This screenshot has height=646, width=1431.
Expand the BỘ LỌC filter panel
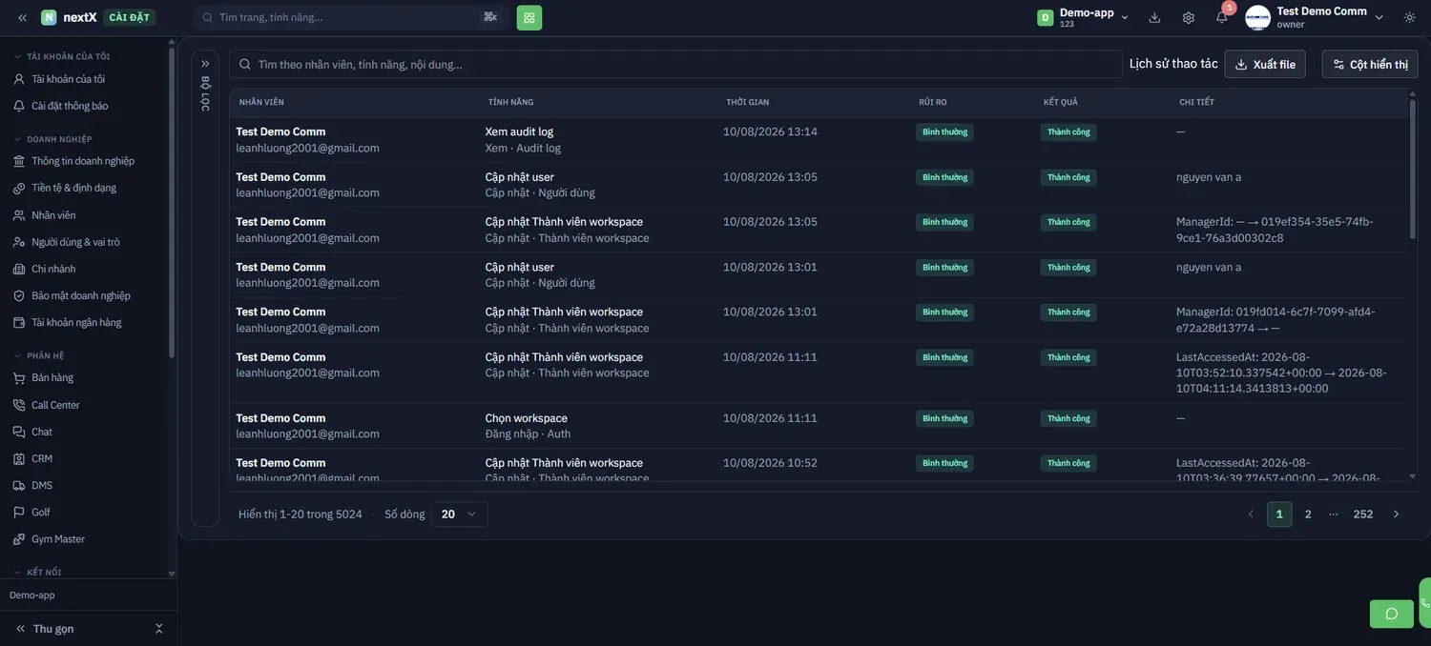click(205, 64)
